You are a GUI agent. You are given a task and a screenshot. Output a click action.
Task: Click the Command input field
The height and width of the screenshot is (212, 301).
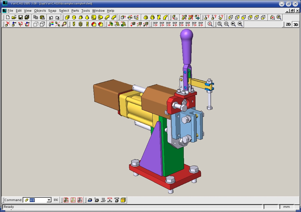[37, 200]
